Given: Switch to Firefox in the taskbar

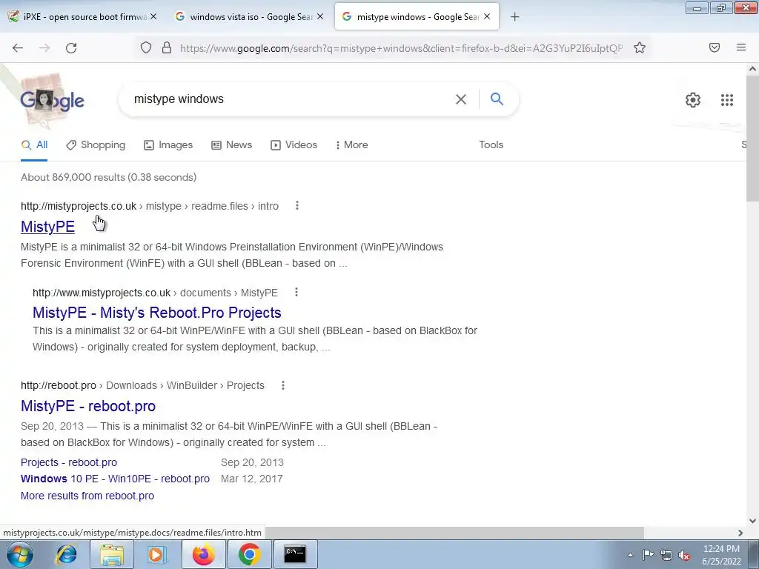Looking at the screenshot, I should (x=204, y=554).
